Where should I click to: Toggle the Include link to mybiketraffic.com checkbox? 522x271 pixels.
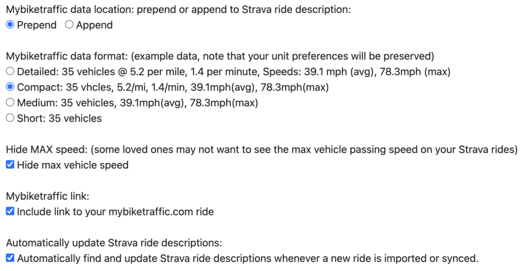click(10, 212)
